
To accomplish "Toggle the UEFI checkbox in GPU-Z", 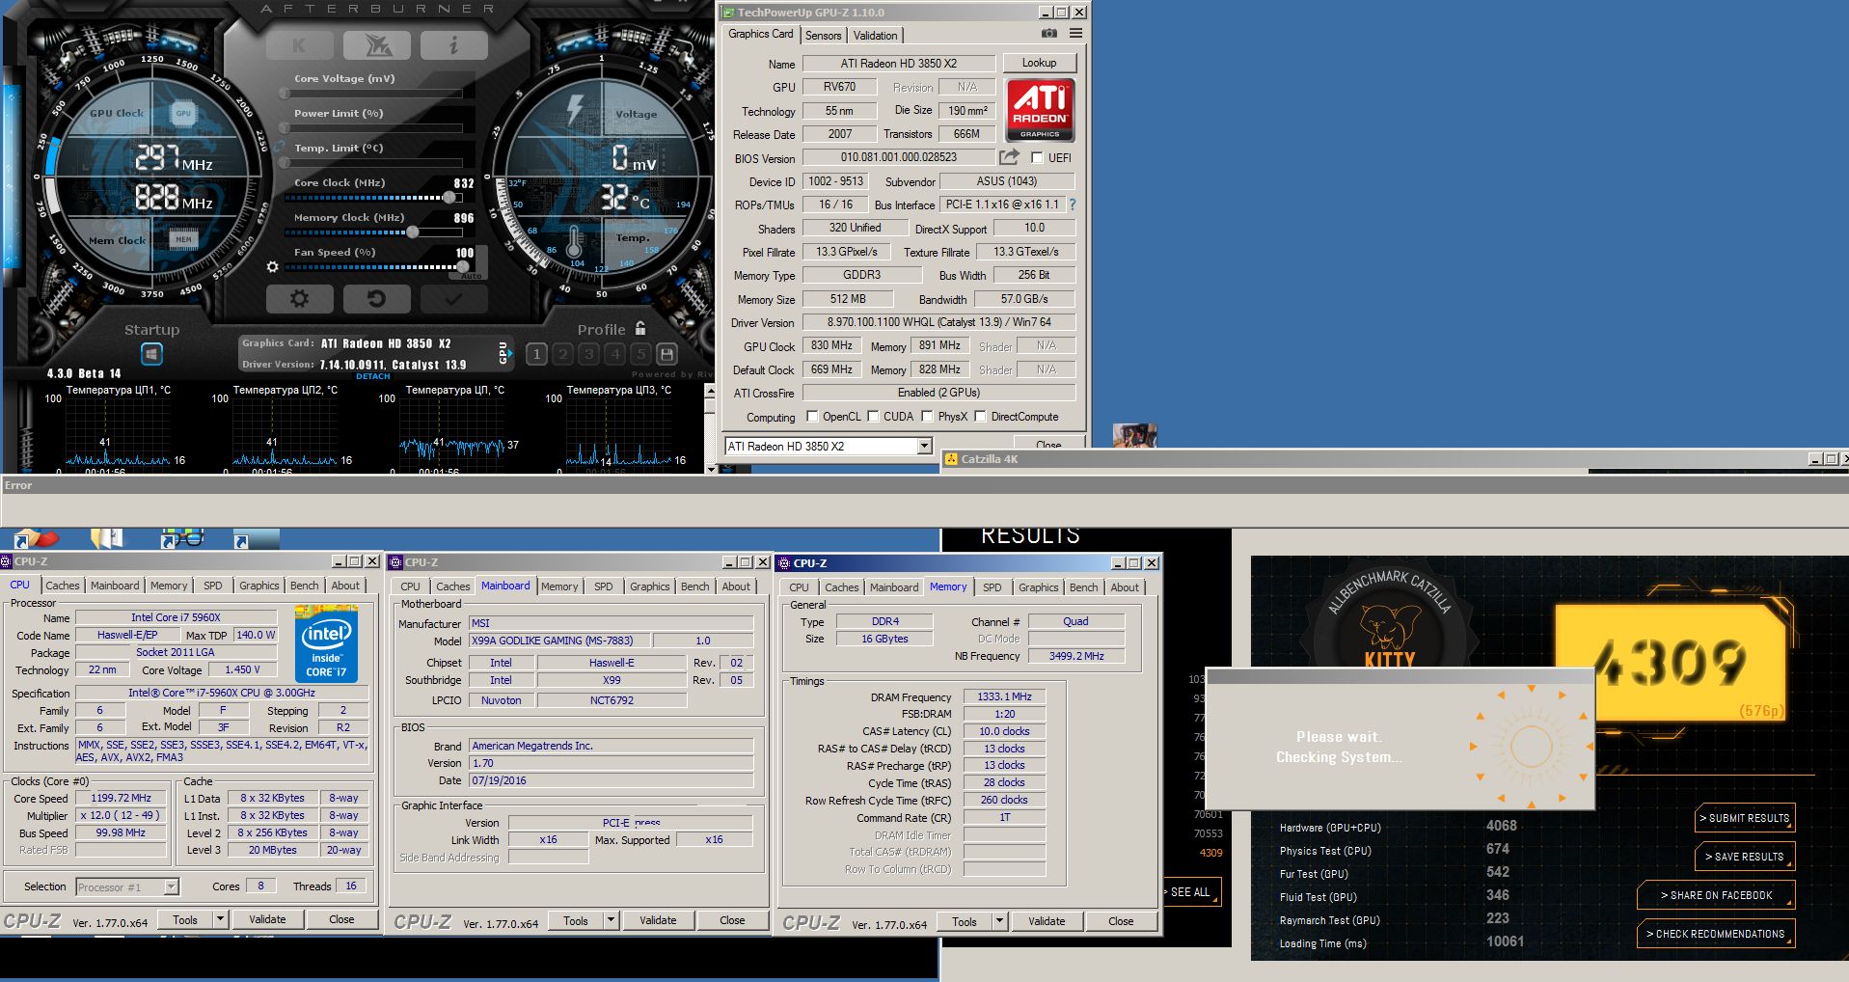I will coord(1037,158).
